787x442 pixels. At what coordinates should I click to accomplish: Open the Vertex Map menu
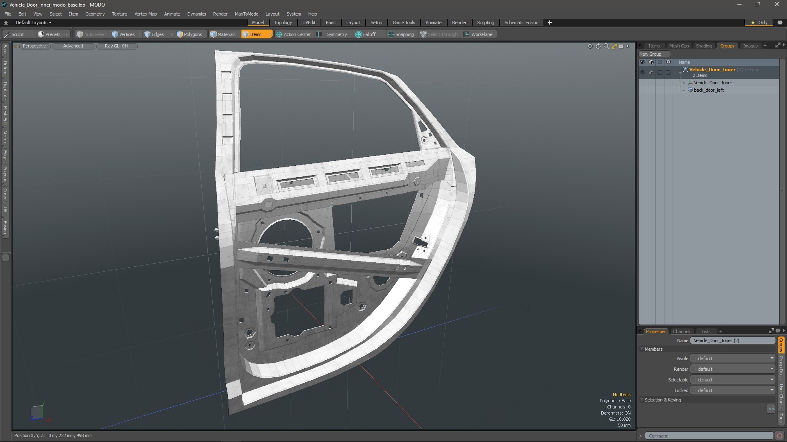pyautogui.click(x=146, y=14)
